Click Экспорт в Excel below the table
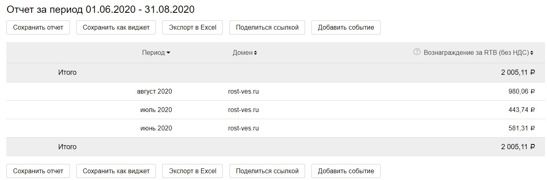The image size is (547, 180). pyautogui.click(x=192, y=171)
